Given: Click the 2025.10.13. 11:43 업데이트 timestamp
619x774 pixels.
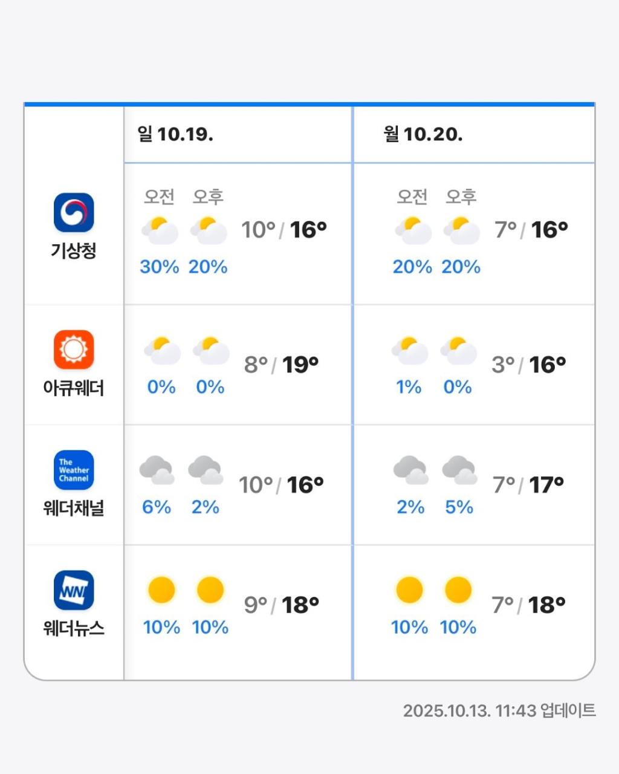Looking at the screenshot, I should pyautogui.click(x=499, y=711).
